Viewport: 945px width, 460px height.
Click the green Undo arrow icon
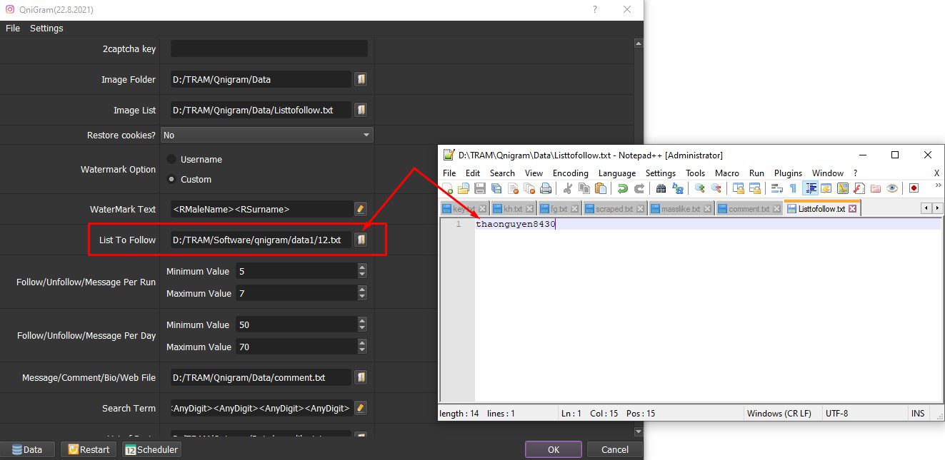coord(623,188)
